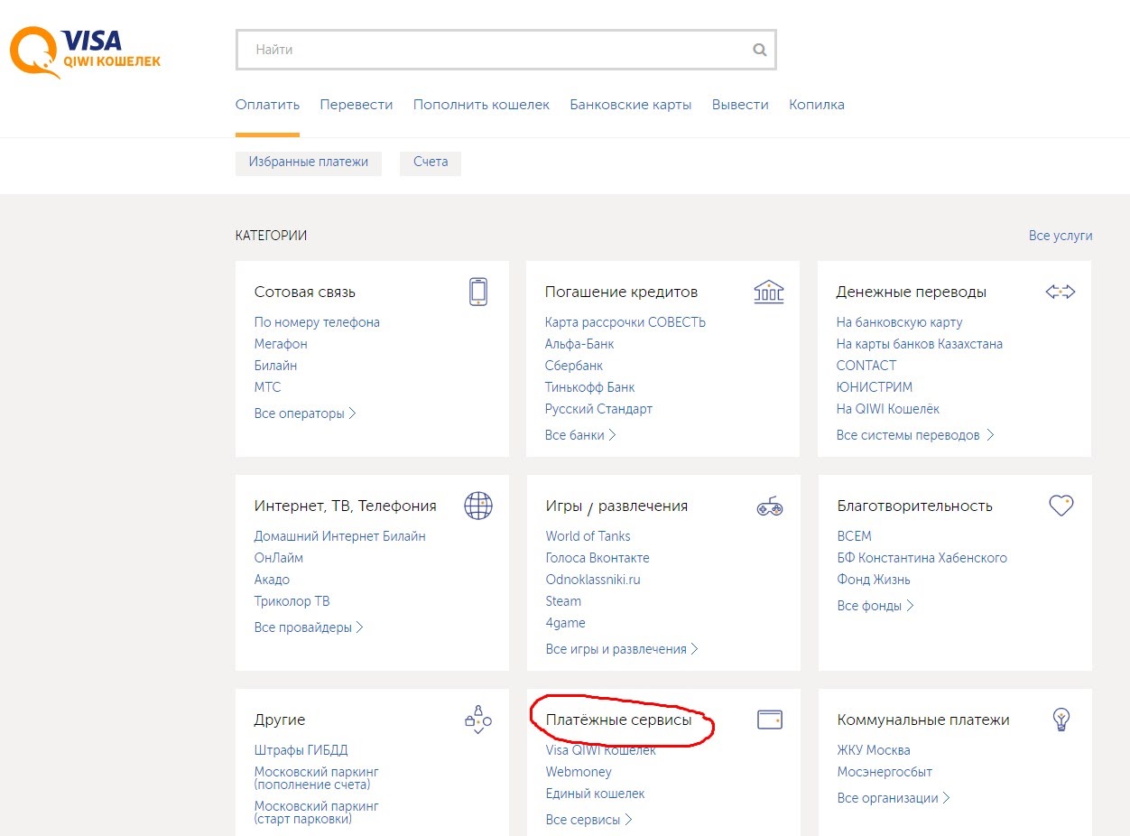Open На карты банков Казахстана
This screenshot has height=836, width=1130.
[x=920, y=344]
